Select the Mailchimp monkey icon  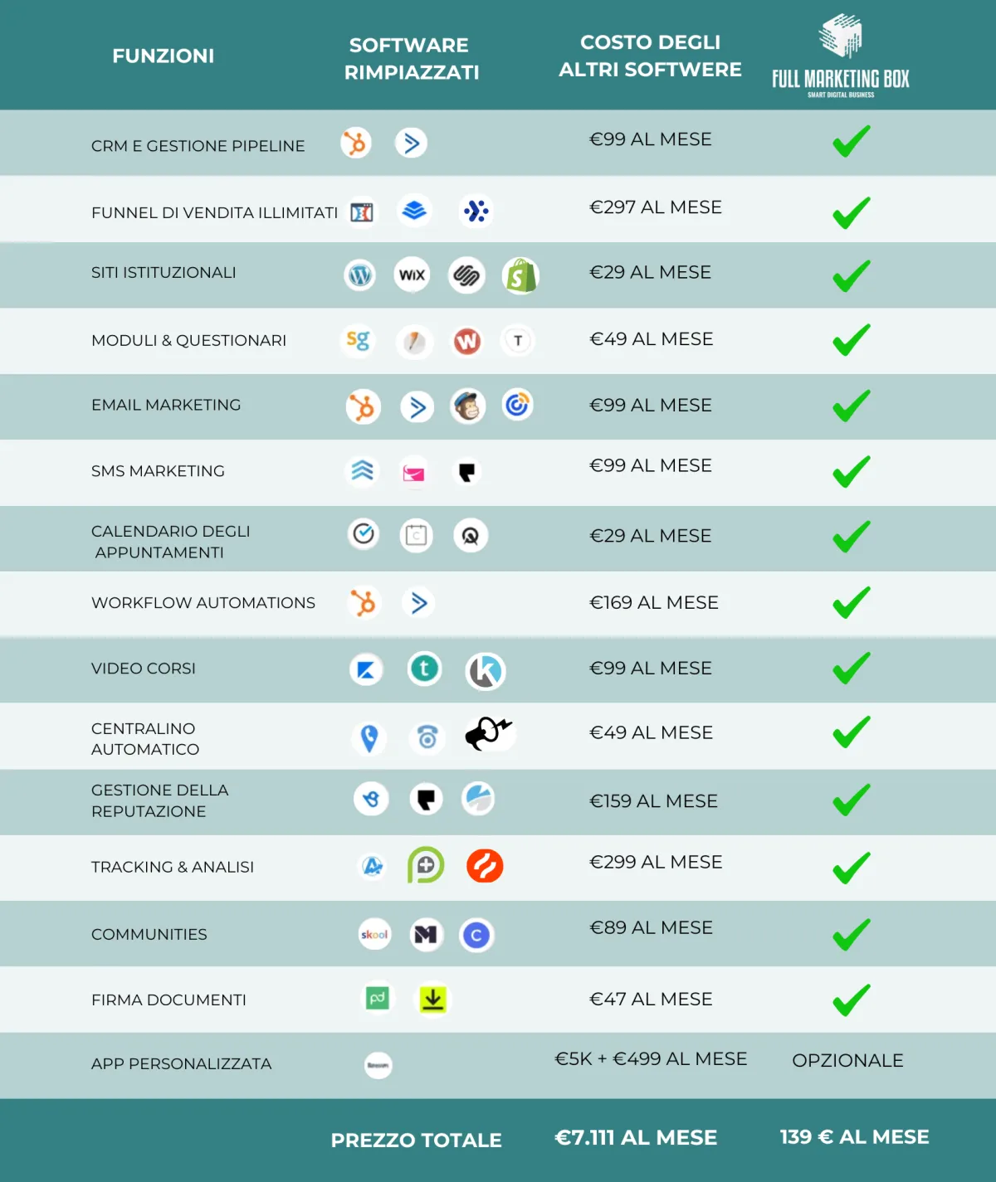(467, 406)
